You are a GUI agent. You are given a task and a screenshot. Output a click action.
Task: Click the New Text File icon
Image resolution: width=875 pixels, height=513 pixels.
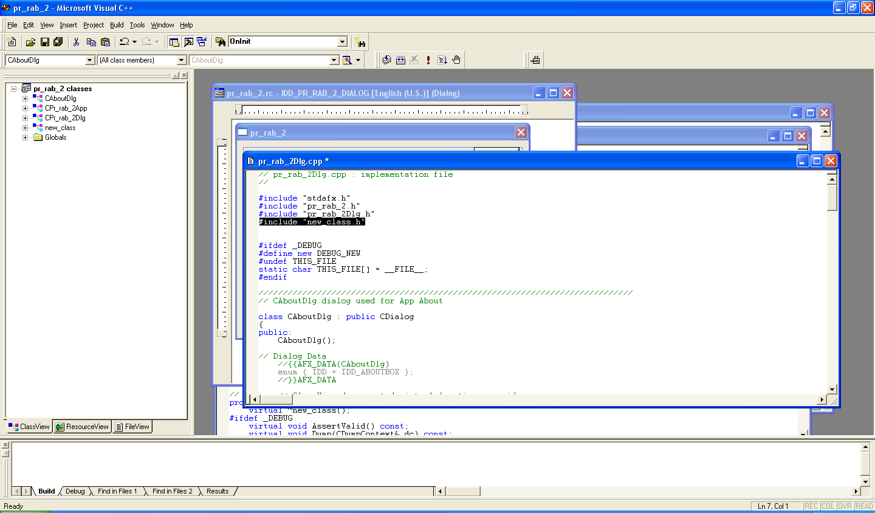tap(12, 42)
